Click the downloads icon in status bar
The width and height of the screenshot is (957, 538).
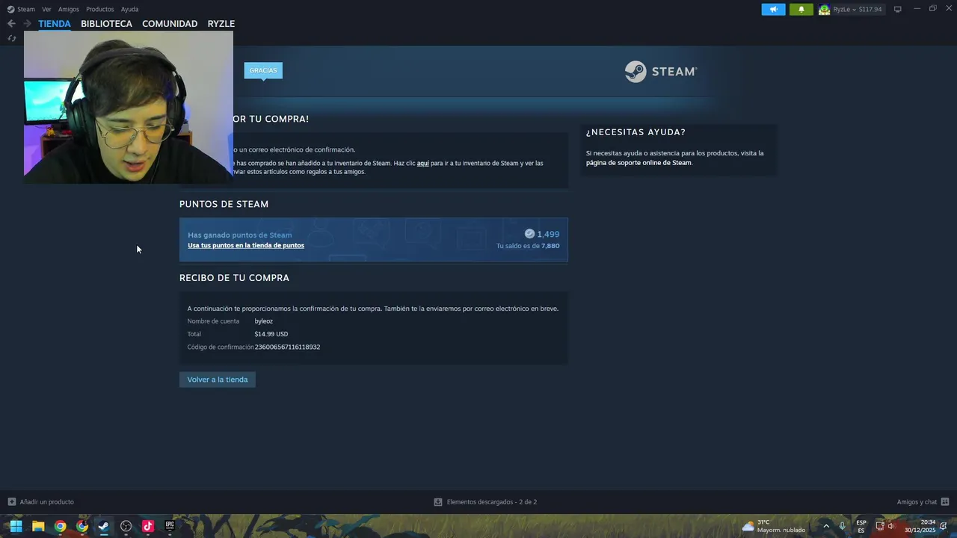tap(438, 502)
